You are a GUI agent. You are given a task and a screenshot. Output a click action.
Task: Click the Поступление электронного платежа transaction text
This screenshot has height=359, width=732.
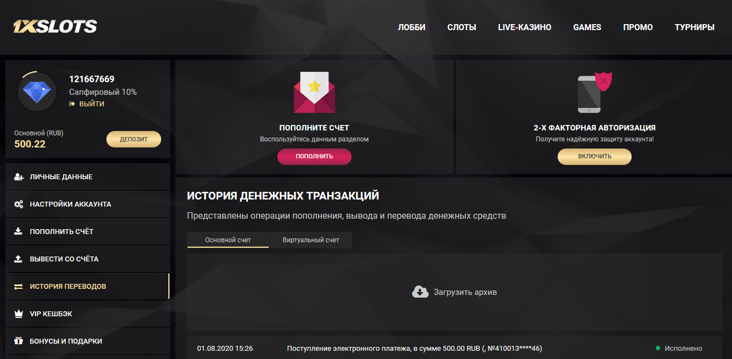coord(415,349)
